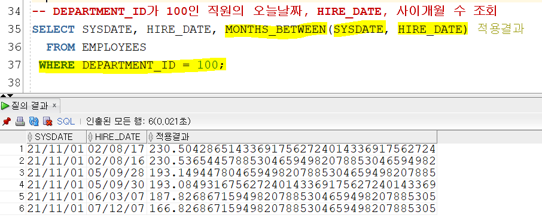The width and height of the screenshot is (542, 221).
Task: Click the SYSDATE cell 21/11/01 in row 3
Action: pos(56,173)
